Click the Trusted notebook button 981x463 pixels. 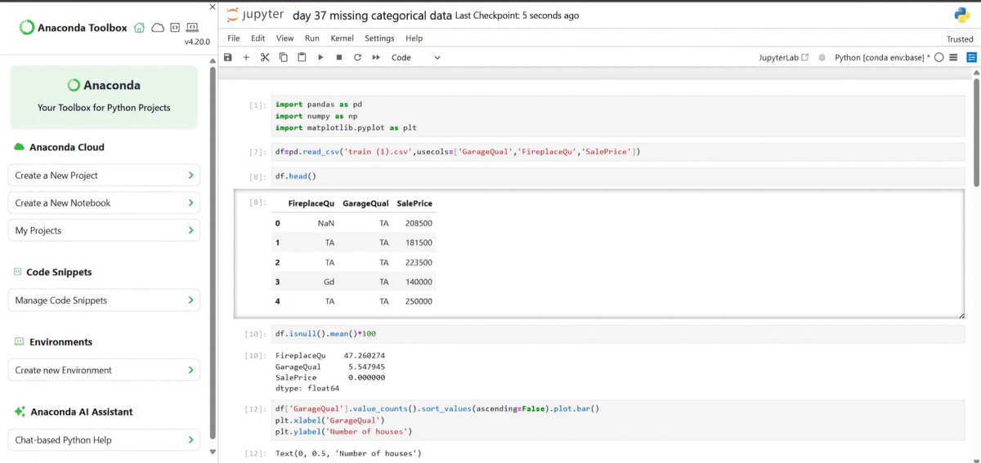[960, 39]
